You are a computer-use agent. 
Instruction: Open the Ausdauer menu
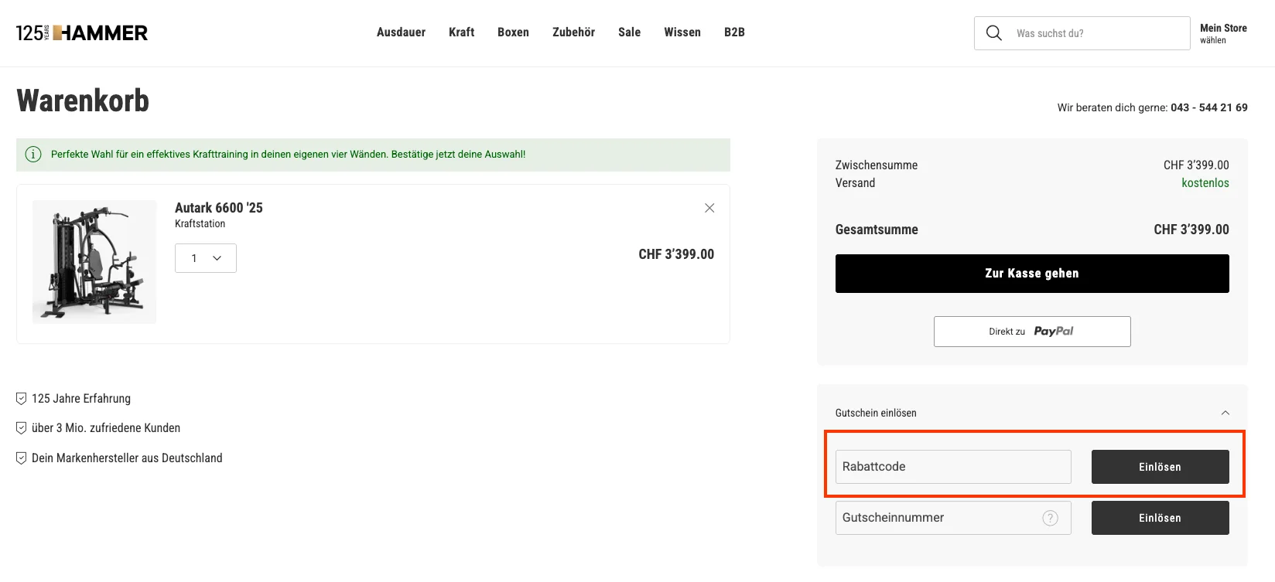[x=401, y=32]
